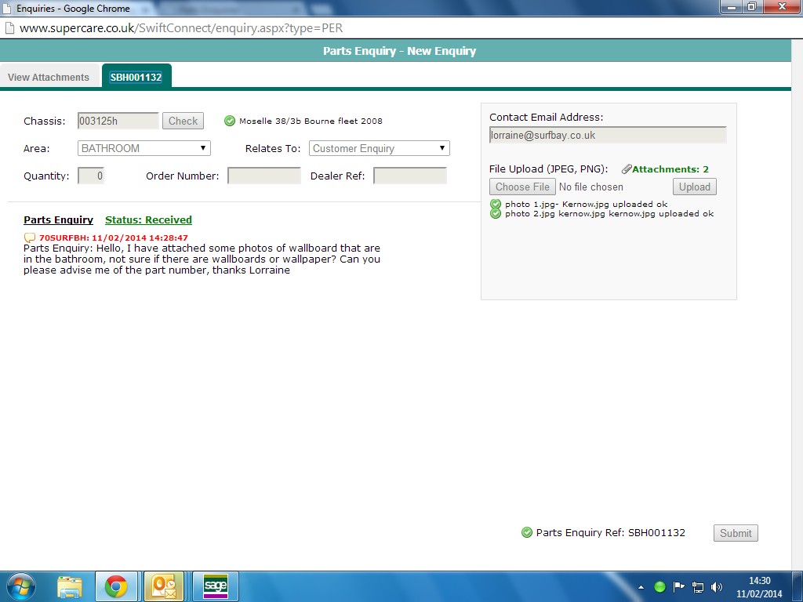The image size is (803, 602).
Task: Click the Contact Email Address field
Action: tap(608, 135)
